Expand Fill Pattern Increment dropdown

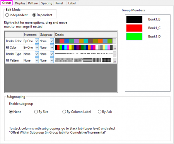(x=37, y=60)
